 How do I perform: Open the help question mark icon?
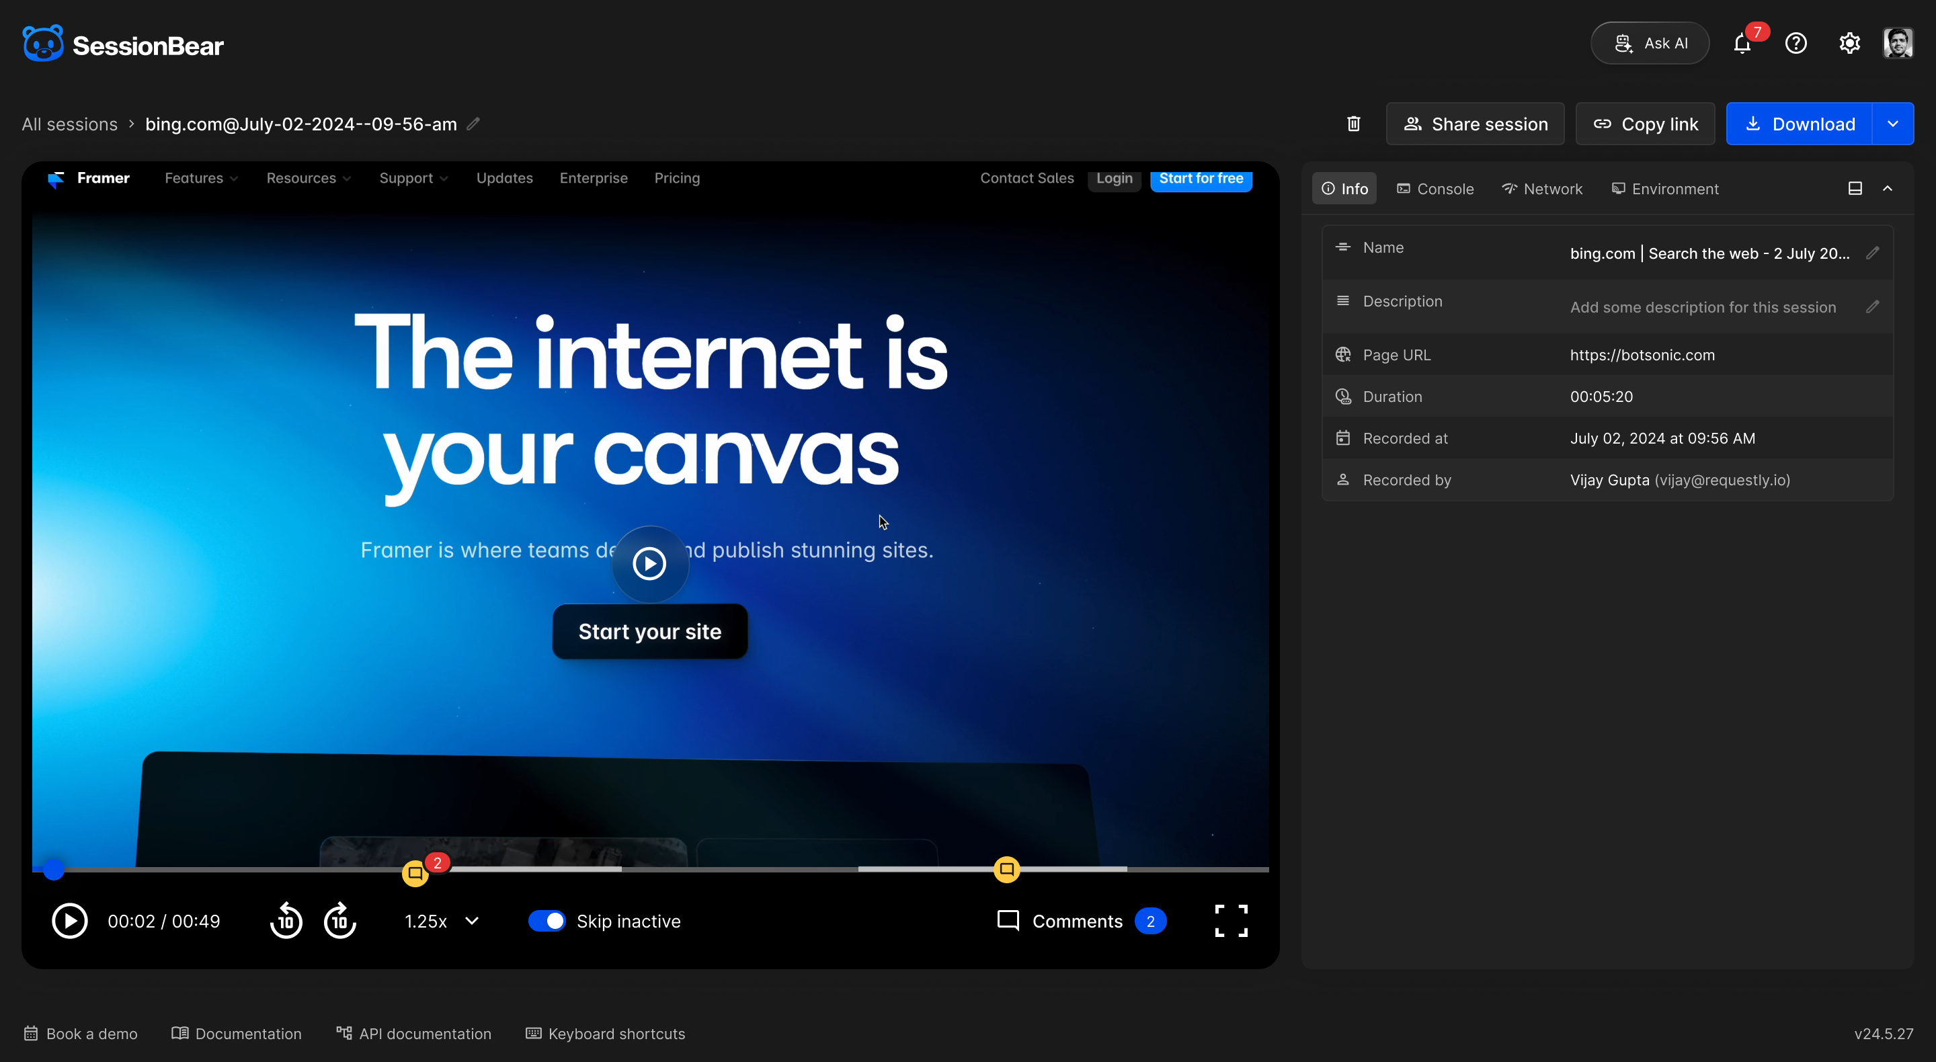(x=1796, y=44)
